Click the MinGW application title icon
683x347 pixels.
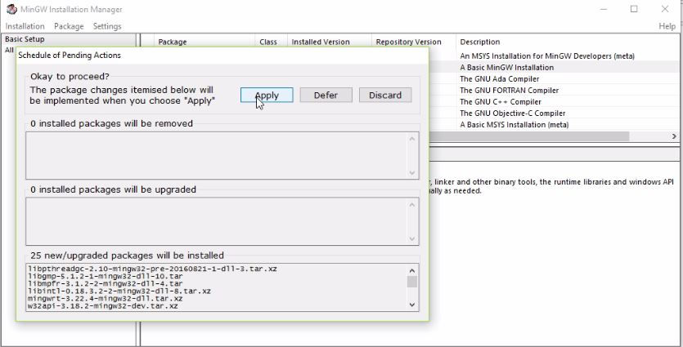coord(11,9)
